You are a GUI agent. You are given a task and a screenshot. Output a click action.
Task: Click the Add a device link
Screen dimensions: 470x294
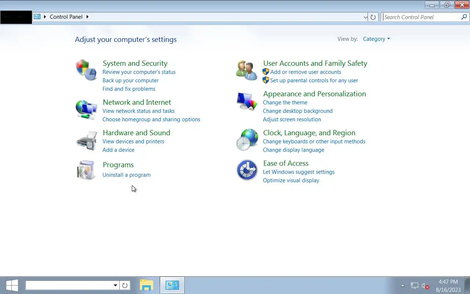pos(118,150)
